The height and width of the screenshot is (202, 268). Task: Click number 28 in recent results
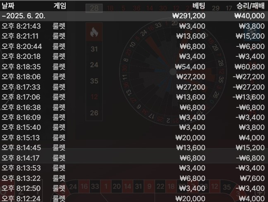click(x=94, y=8)
